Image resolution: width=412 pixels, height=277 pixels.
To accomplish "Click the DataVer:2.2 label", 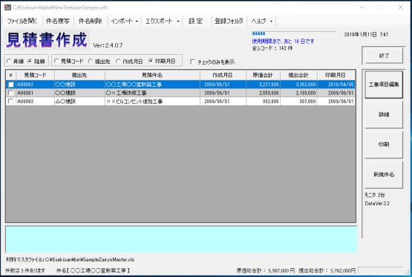I will [x=377, y=203].
